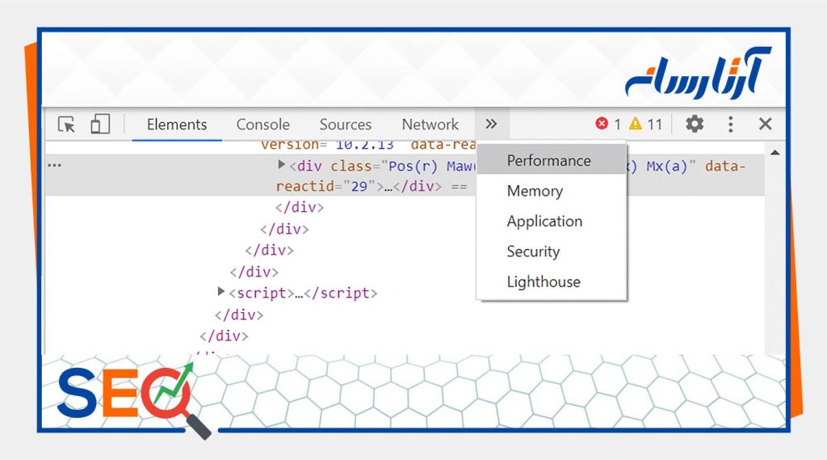
Task: Expand the script element node
Action: [x=221, y=291]
